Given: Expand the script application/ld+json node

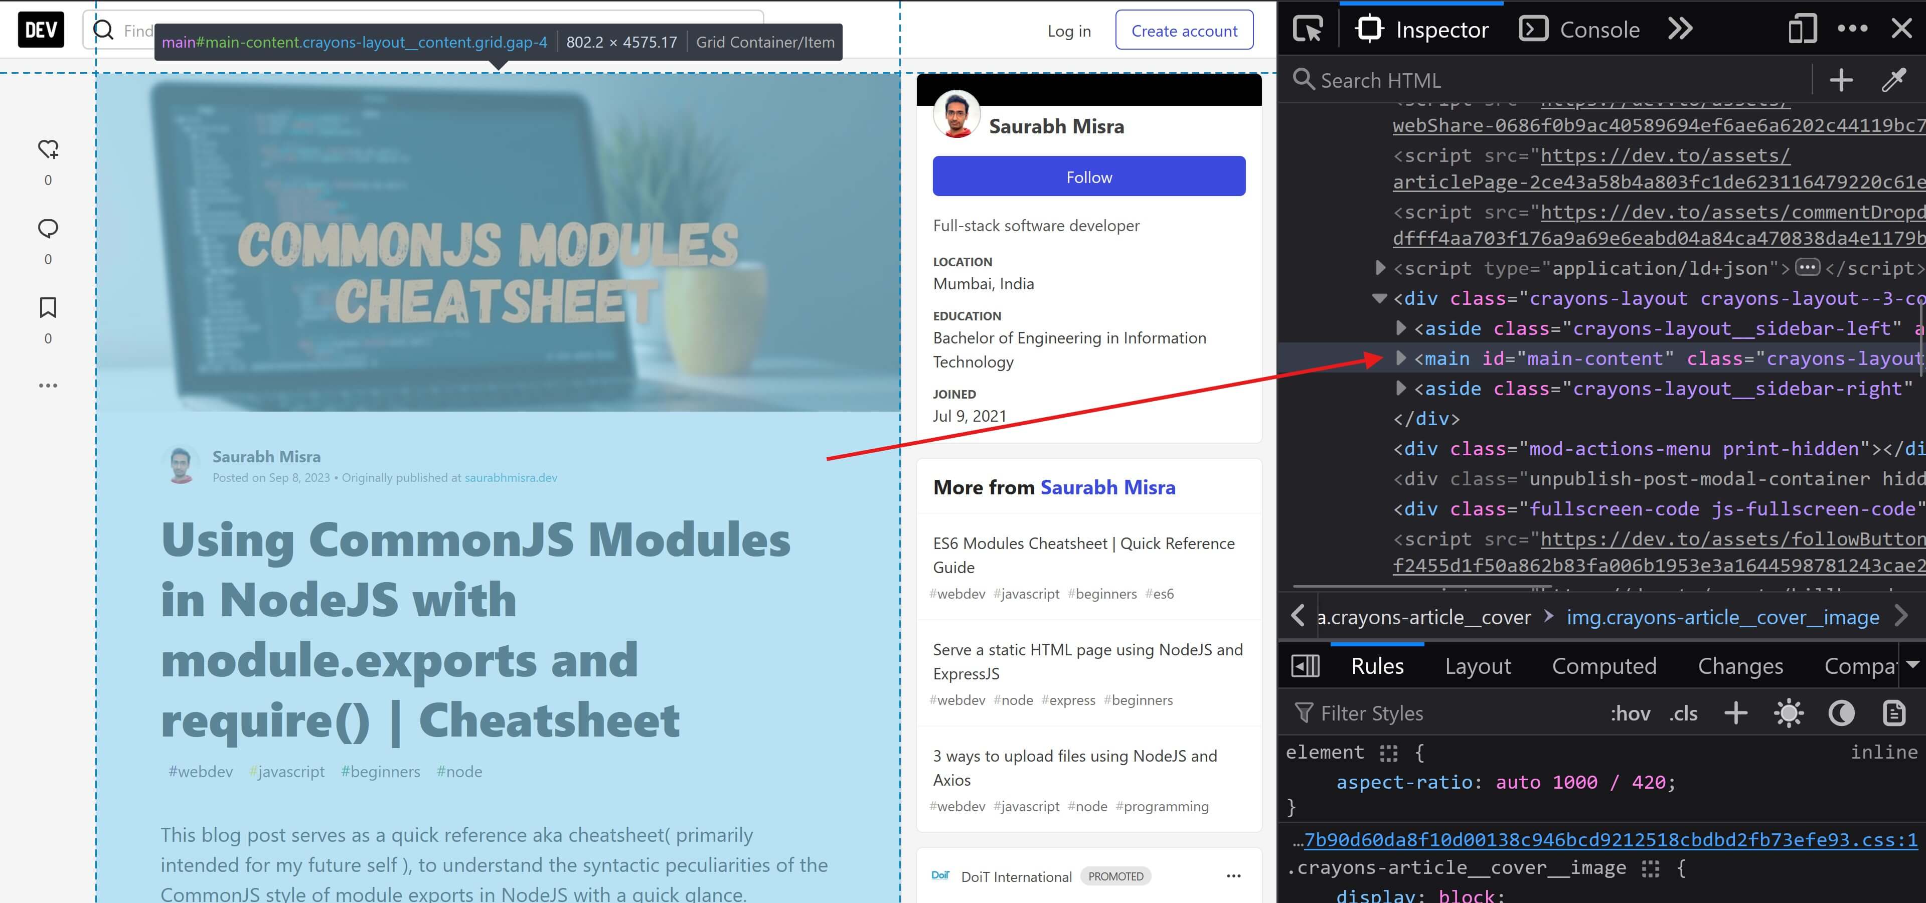Looking at the screenshot, I should pos(1380,268).
